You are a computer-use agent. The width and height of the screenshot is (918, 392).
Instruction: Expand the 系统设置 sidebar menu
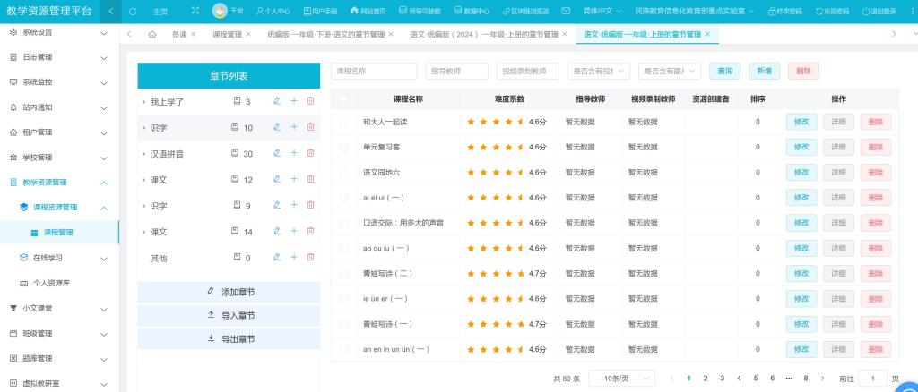point(59,32)
